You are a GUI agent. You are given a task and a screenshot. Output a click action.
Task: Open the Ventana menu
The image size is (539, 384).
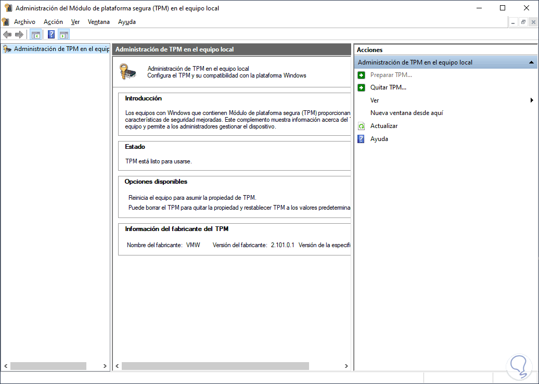point(99,22)
